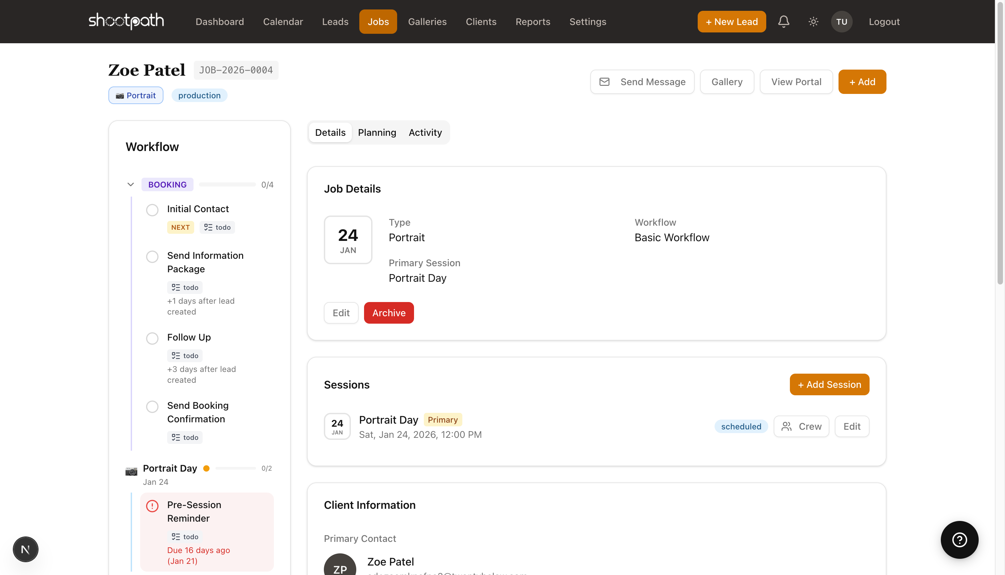The image size is (1005, 575).
Task: Open the + Add dropdown button
Action: (x=862, y=82)
